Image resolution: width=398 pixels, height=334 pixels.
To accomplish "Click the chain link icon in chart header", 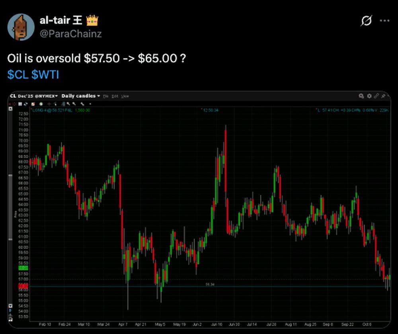I will click(x=376, y=96).
